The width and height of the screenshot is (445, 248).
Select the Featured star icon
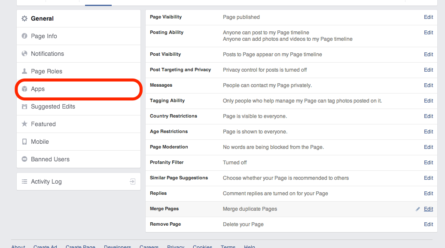24,124
